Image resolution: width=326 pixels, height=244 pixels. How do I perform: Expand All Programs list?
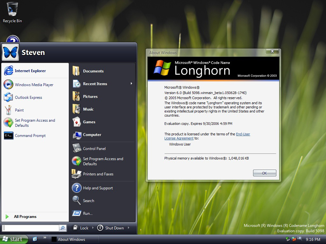pyautogui.click(x=25, y=217)
